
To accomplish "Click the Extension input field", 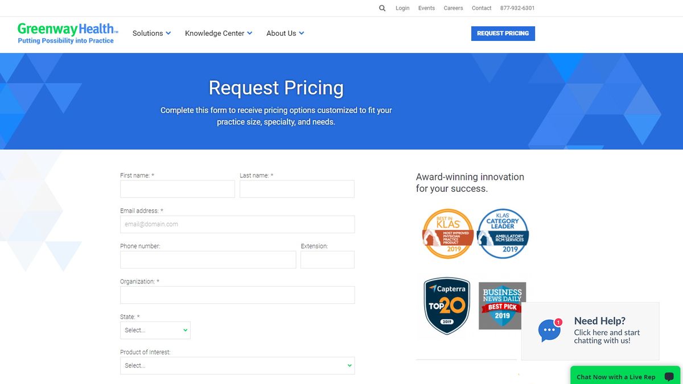I will click(327, 259).
